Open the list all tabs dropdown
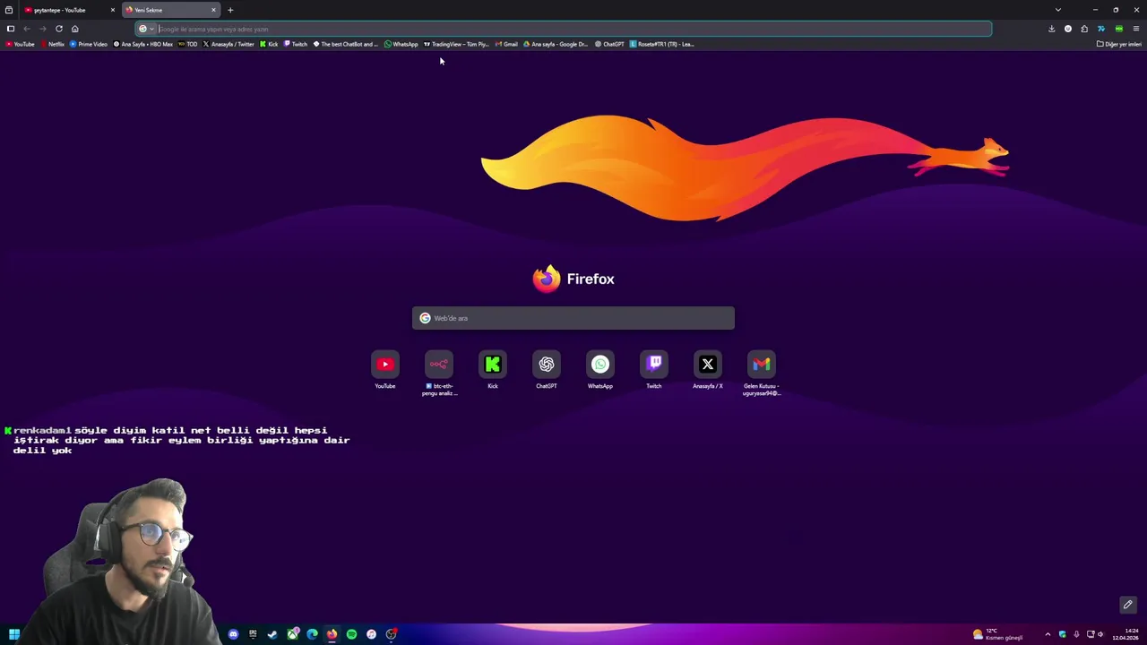Screen dimensions: 1147x645 pos(1058,10)
